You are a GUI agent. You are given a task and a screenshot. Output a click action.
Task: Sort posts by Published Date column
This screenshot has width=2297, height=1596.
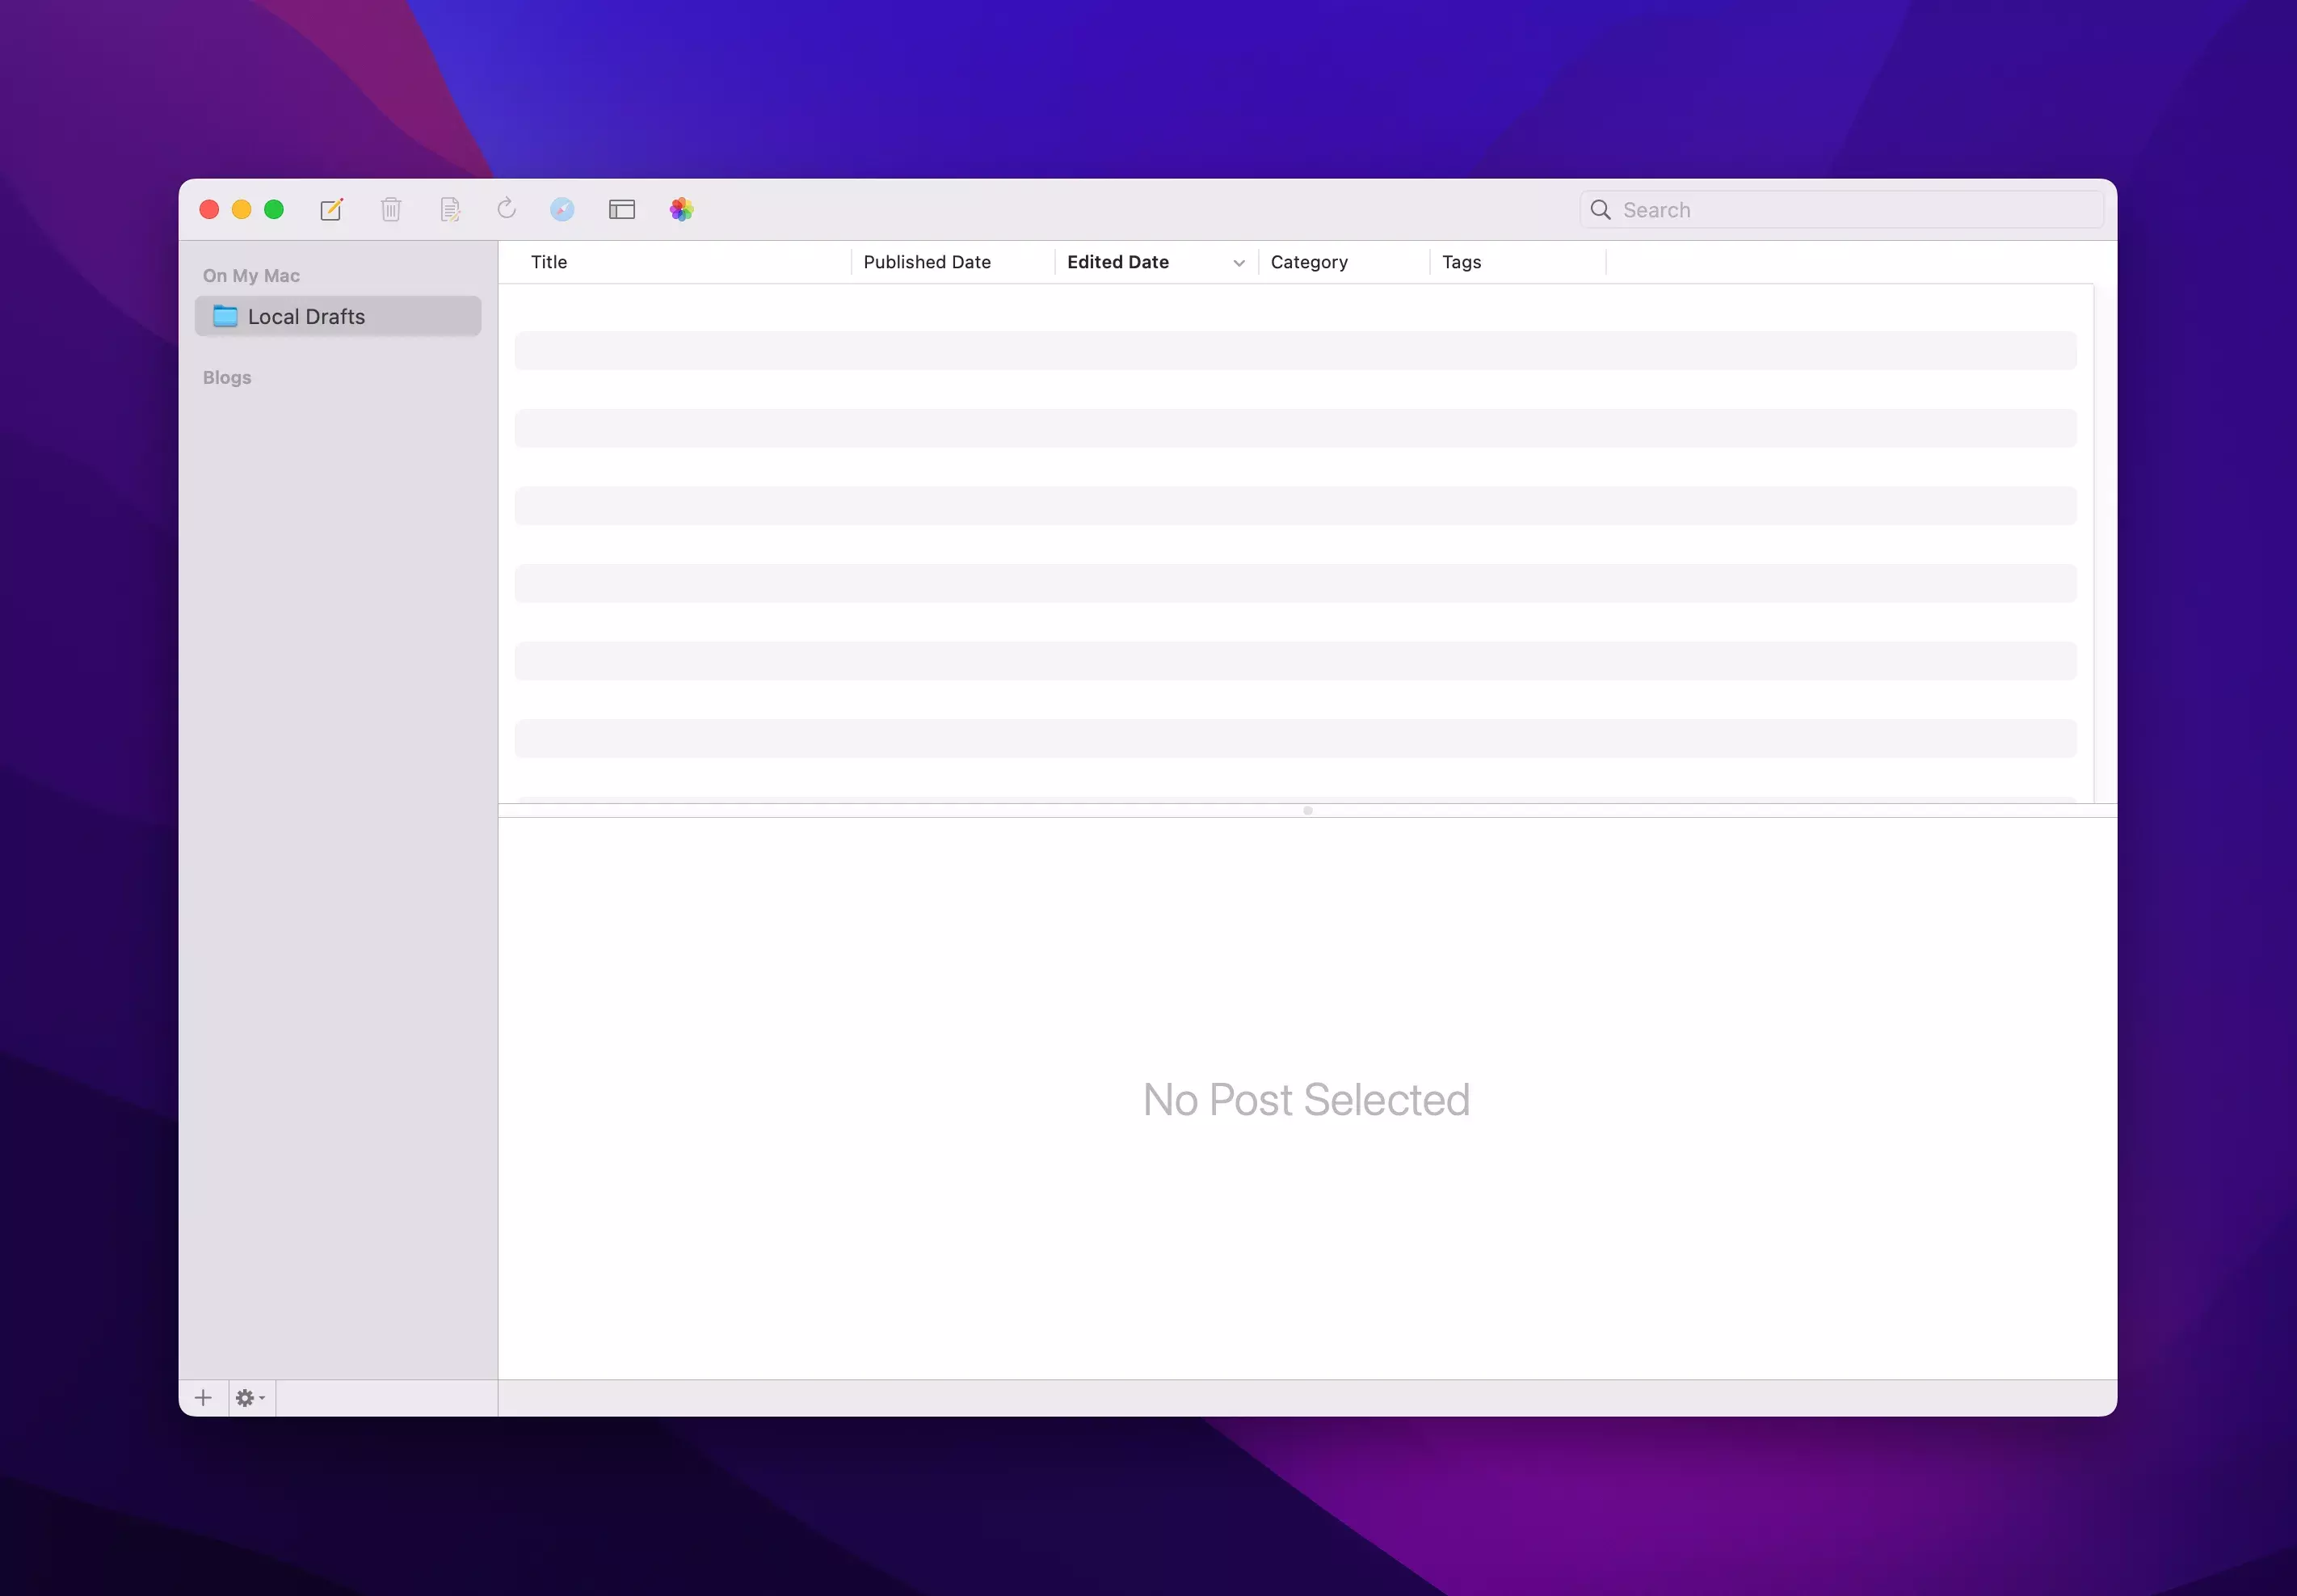(927, 262)
